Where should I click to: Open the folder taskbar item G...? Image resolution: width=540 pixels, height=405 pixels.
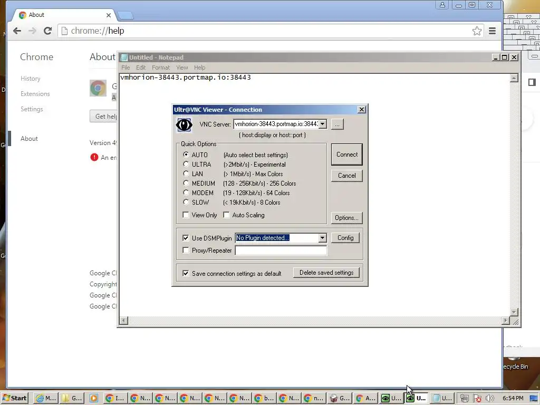coord(72,398)
